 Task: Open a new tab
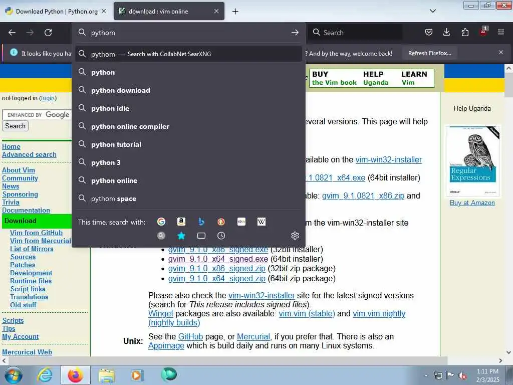[235, 12]
